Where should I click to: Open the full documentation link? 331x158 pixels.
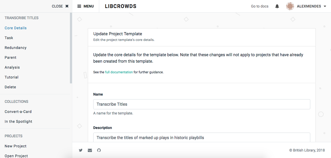click(119, 72)
